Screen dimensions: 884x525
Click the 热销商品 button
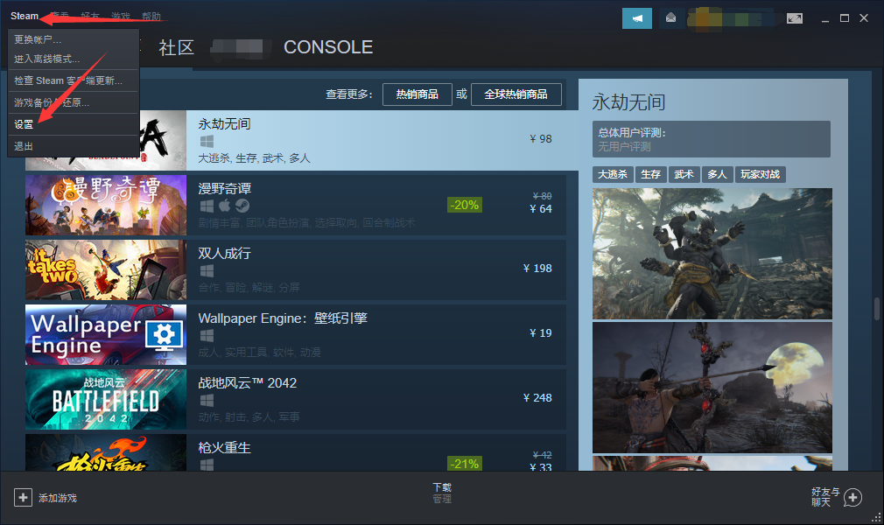click(417, 94)
